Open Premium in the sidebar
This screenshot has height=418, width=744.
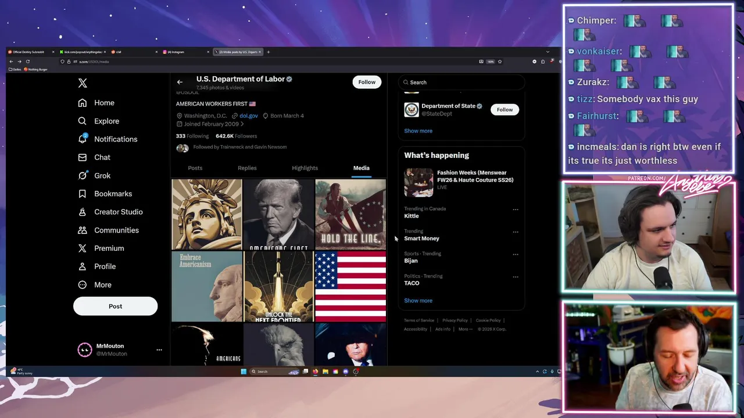101,248
